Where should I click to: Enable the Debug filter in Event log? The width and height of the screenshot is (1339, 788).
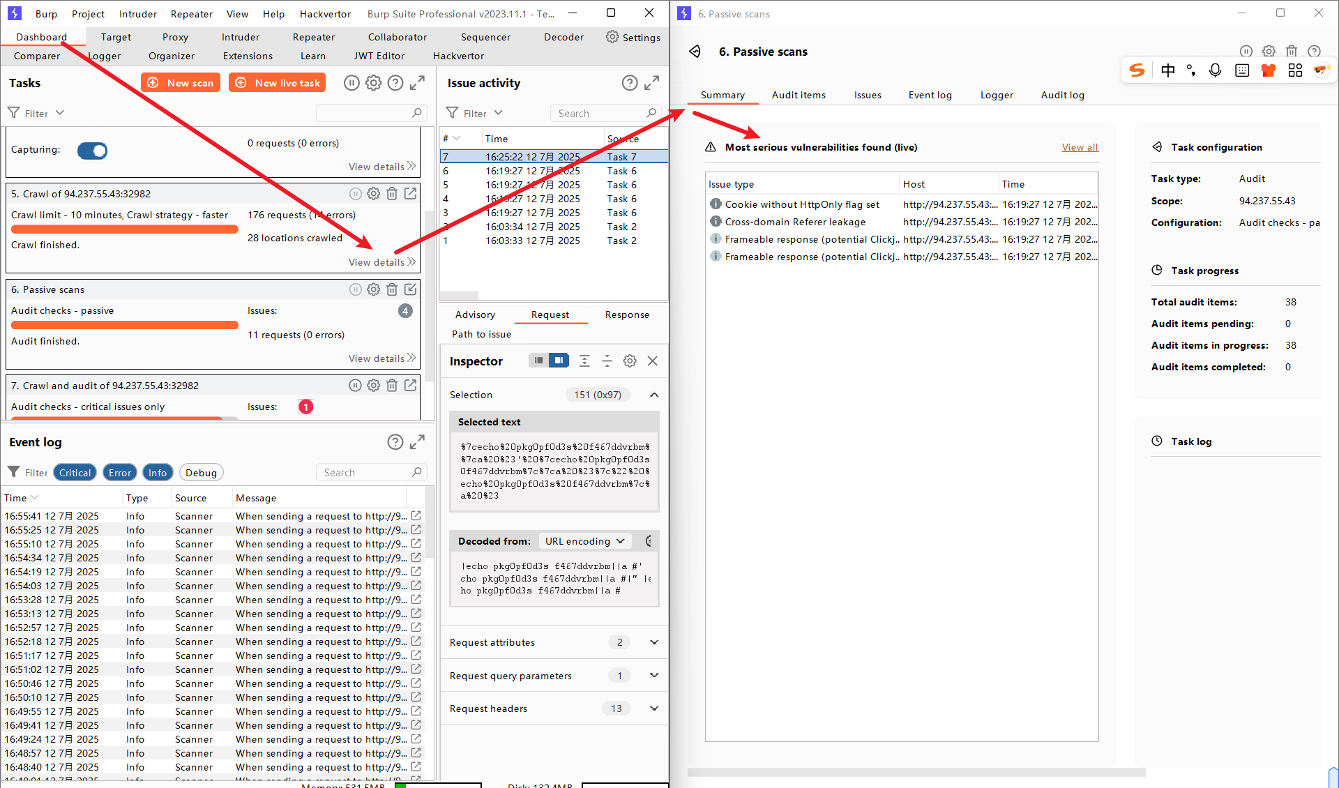pyautogui.click(x=201, y=473)
